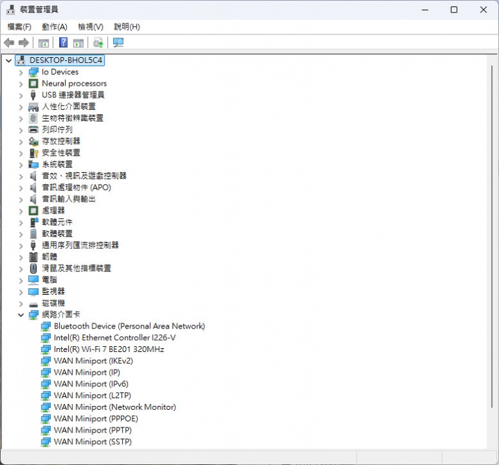Image resolution: width=499 pixels, height=465 pixels.
Task: Click the 滑鼠及其他指標裝置 mouse icon
Action: (x=33, y=268)
